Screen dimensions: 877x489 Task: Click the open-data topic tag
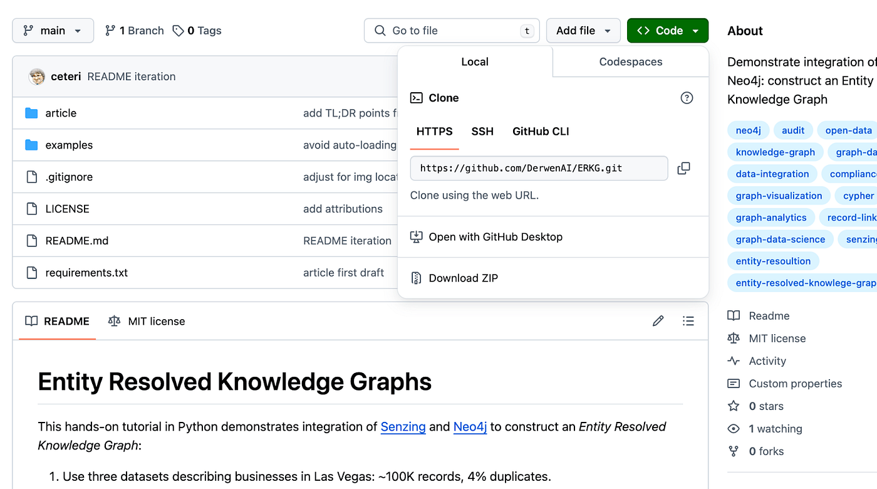[849, 130]
